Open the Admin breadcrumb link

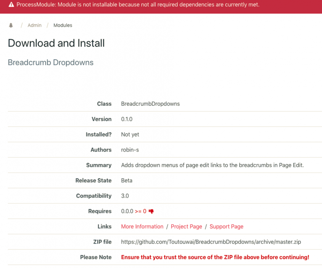(35, 25)
